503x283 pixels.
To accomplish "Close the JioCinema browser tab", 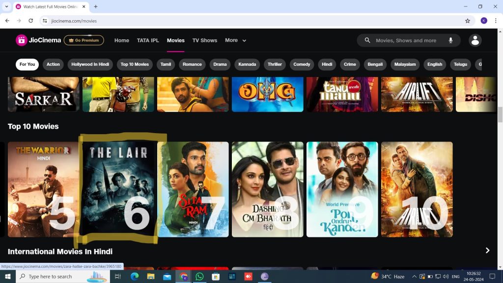I will click(84, 6).
